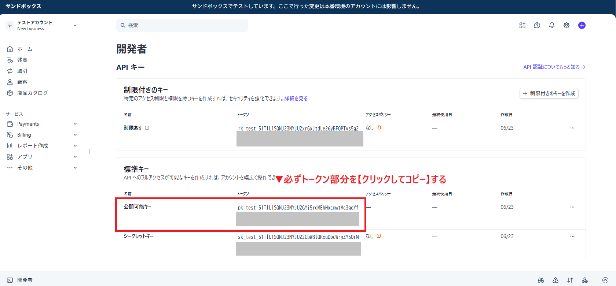616x286 pixels.
Task: Click the 取引 transfer arrows icon
Action: 10,71
